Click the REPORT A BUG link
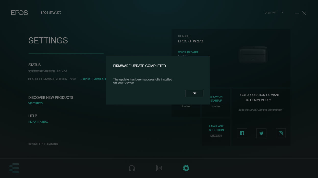 coord(38,122)
